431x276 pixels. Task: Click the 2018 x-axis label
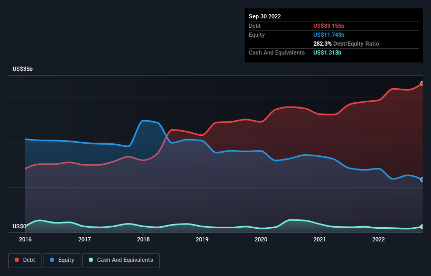(x=143, y=239)
